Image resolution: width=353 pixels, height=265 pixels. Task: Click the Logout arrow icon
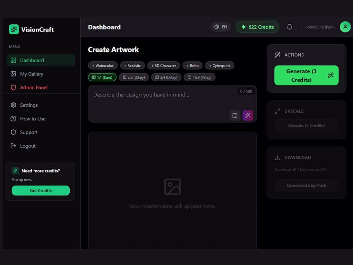(13, 146)
